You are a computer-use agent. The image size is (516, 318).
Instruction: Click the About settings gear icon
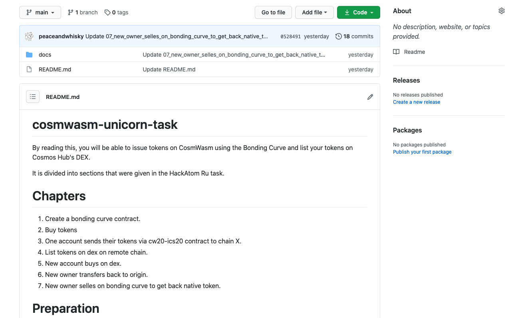501,11
